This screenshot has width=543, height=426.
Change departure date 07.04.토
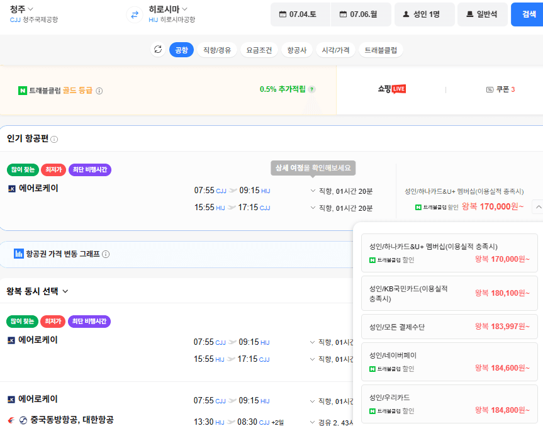(300, 14)
